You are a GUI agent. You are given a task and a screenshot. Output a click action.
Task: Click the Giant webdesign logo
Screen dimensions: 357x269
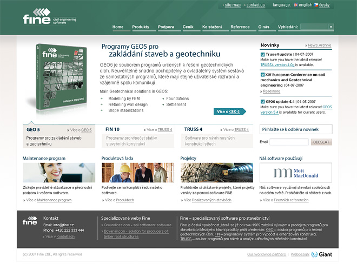coord(322,254)
